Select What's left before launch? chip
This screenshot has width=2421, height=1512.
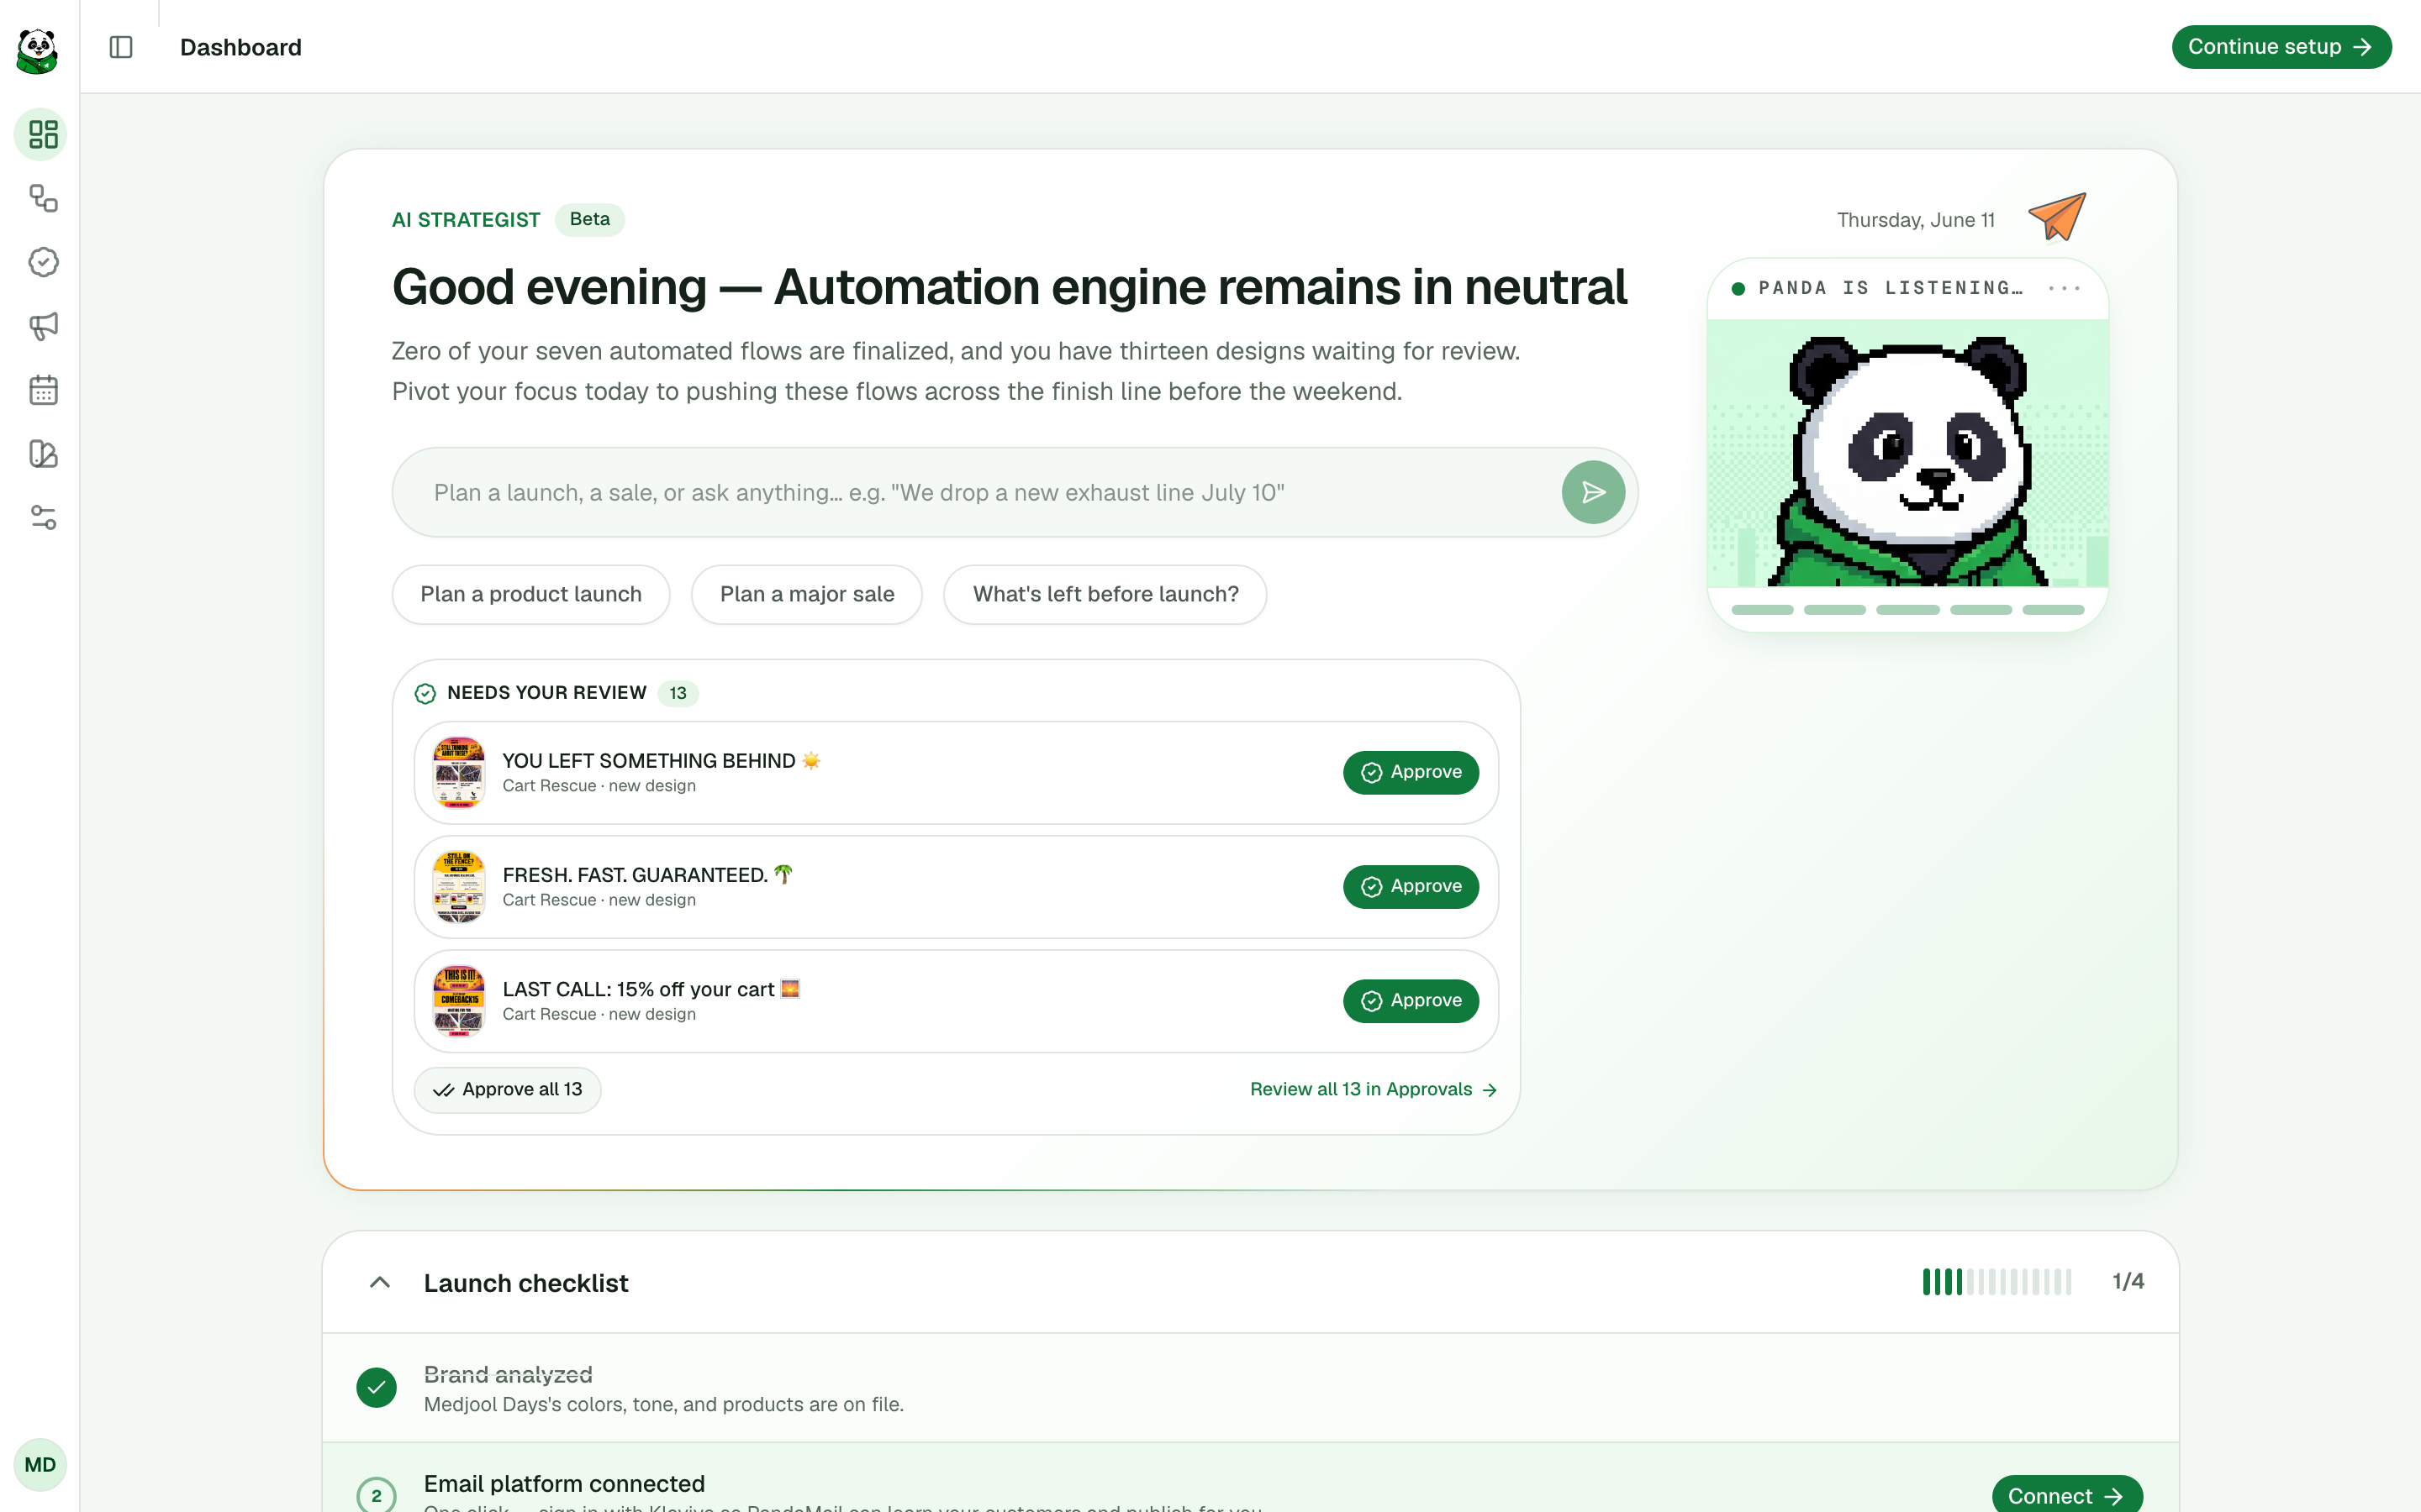coord(1105,594)
